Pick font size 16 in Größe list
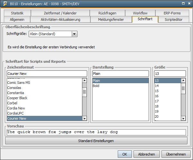 (x=157, y=96)
